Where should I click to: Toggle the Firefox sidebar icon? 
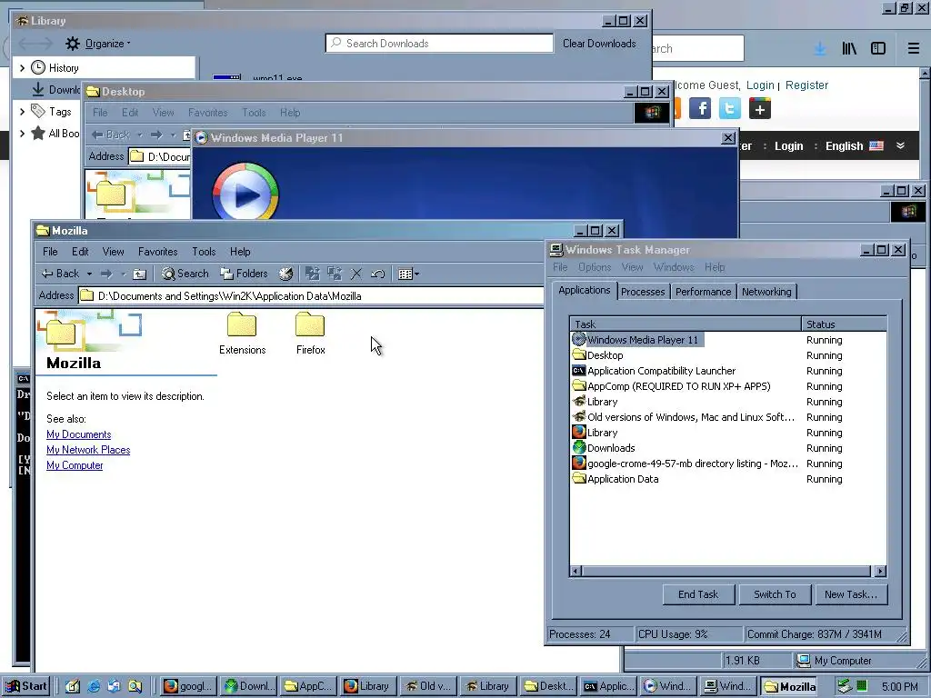coord(878,49)
